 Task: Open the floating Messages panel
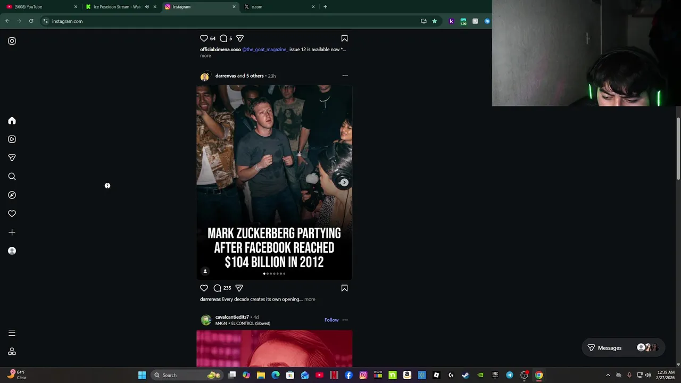pos(622,348)
